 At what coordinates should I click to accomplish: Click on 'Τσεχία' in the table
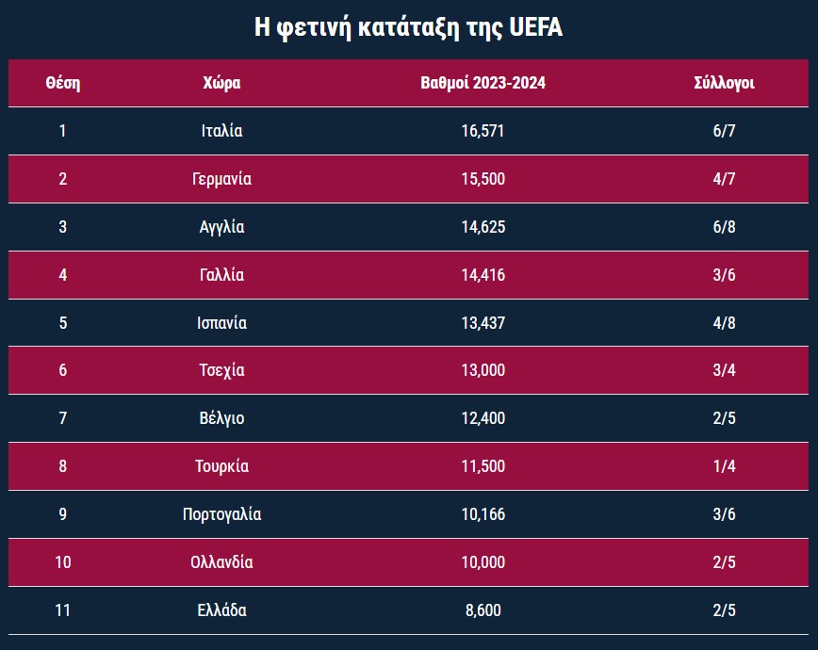pos(221,370)
